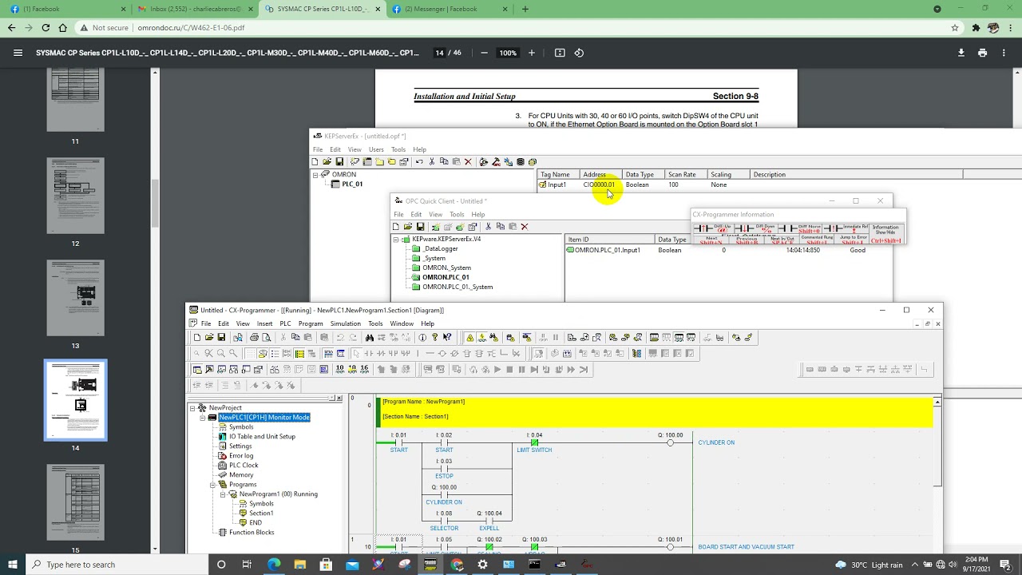Click the red Delete X in OPC Quick Client

click(524, 227)
